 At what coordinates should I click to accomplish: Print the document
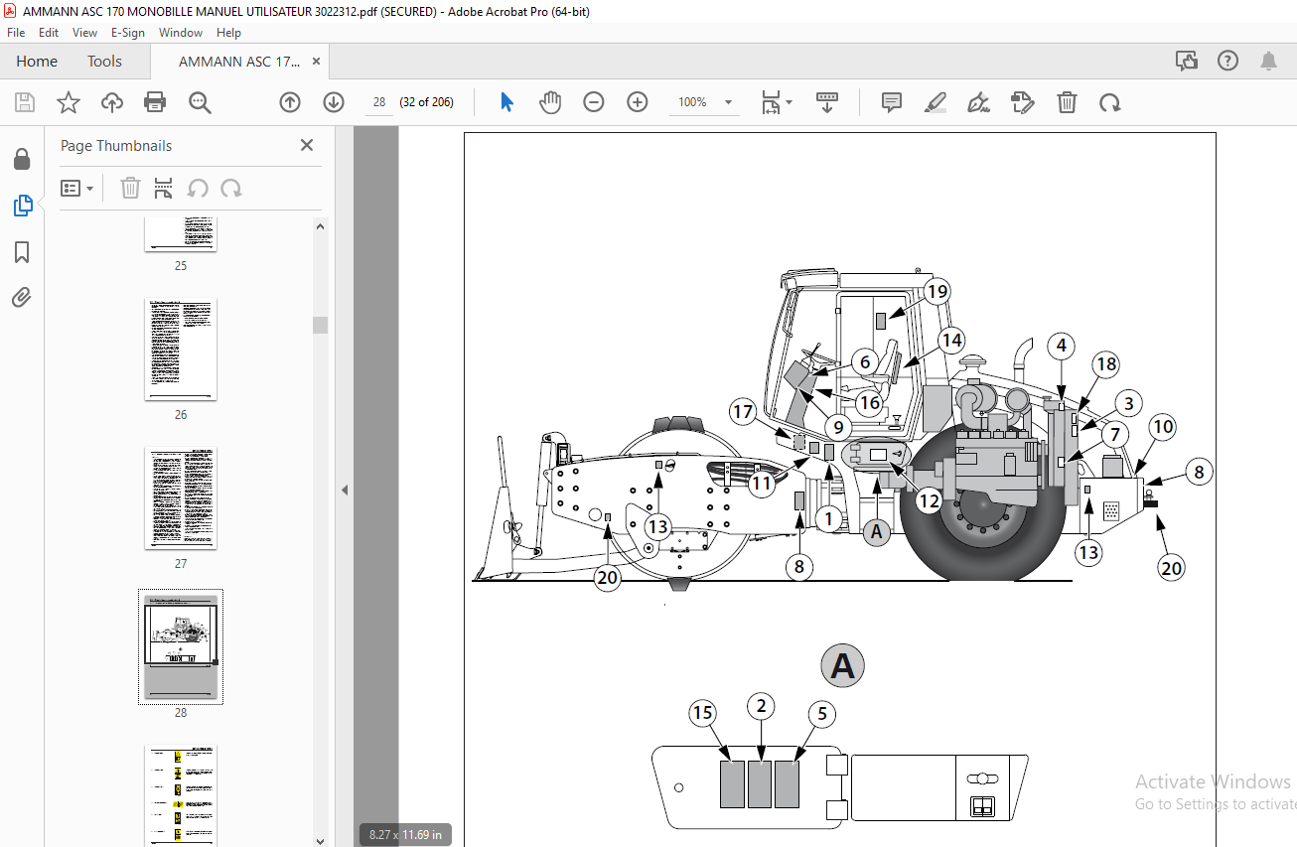click(x=155, y=102)
